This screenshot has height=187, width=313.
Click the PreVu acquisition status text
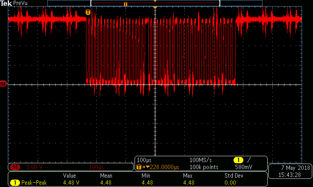20,4
